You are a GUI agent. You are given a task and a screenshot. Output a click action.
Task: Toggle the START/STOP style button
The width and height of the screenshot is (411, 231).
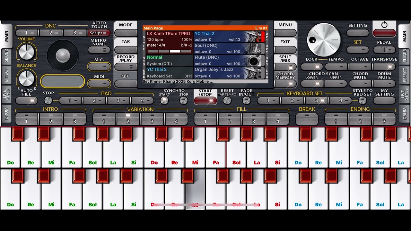(205, 100)
